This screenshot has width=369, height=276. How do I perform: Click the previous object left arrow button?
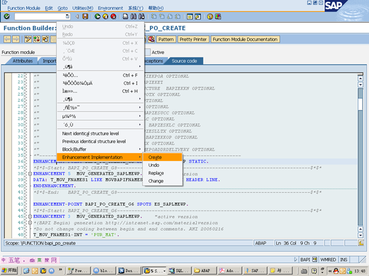pyautogui.click(x=7, y=39)
